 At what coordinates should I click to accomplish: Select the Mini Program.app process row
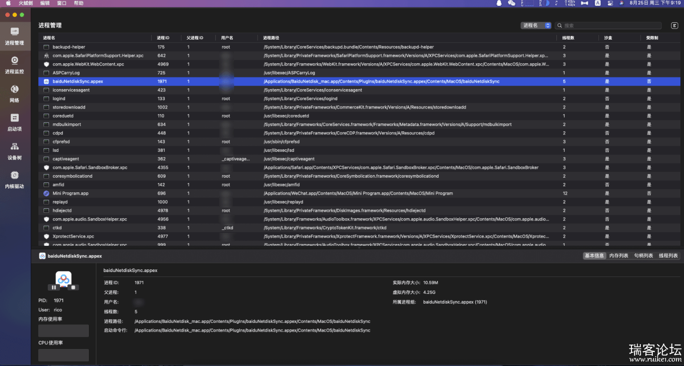(x=70, y=193)
